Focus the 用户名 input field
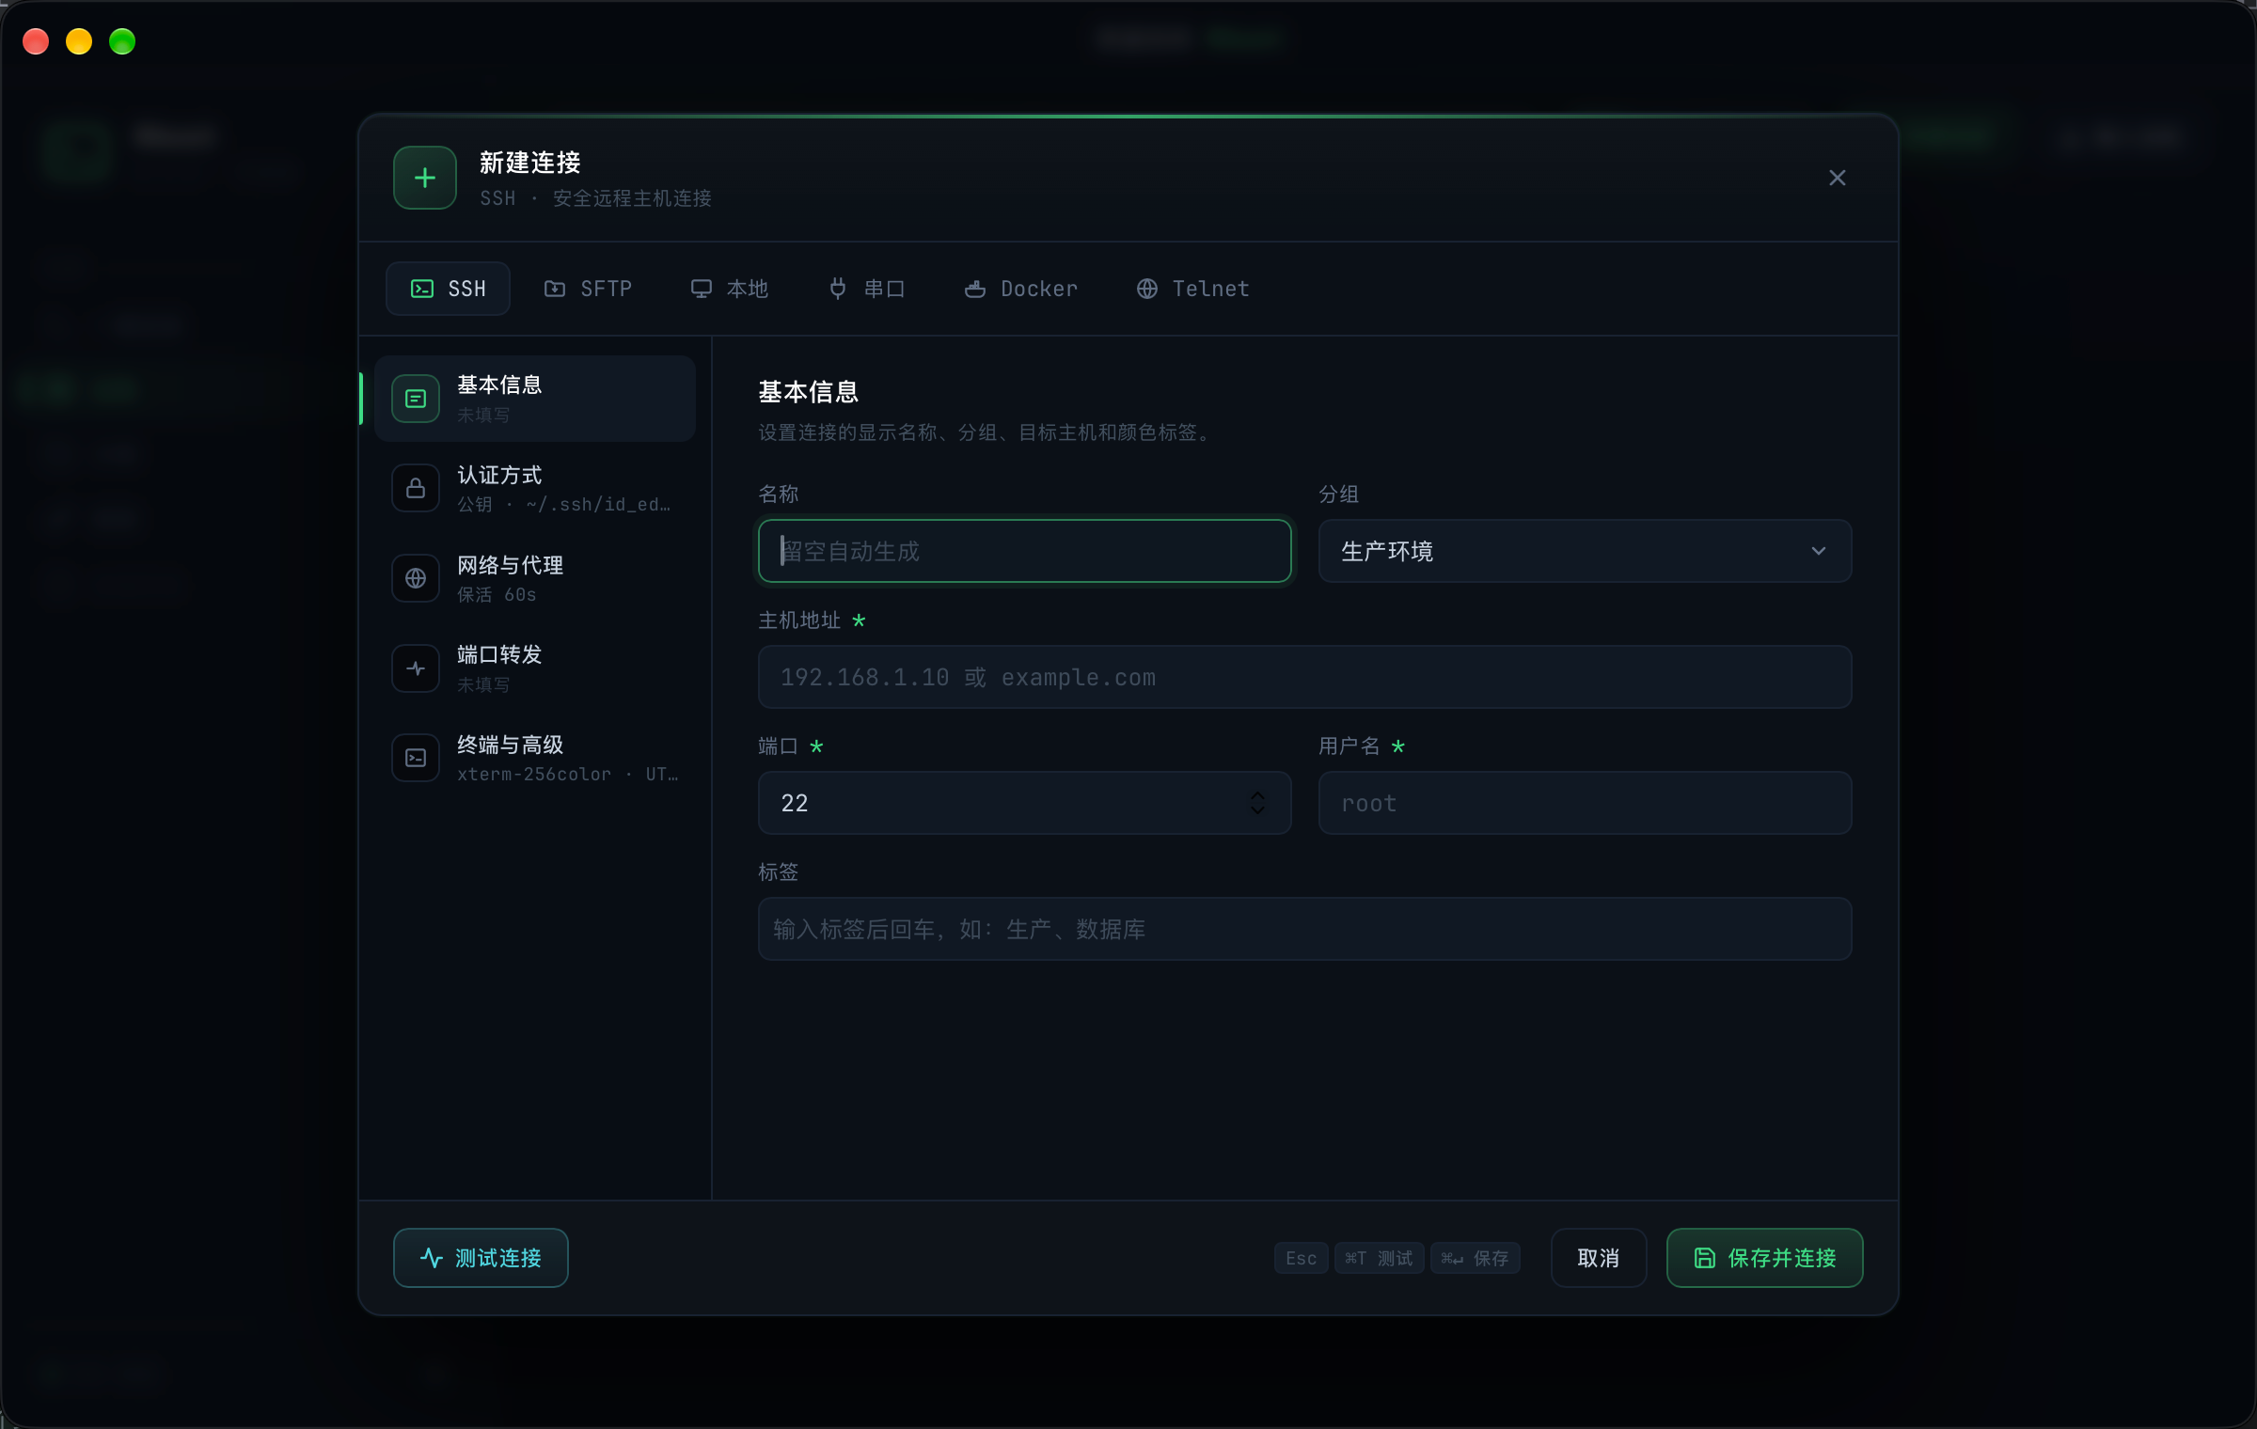The width and height of the screenshot is (2257, 1429). (x=1585, y=803)
